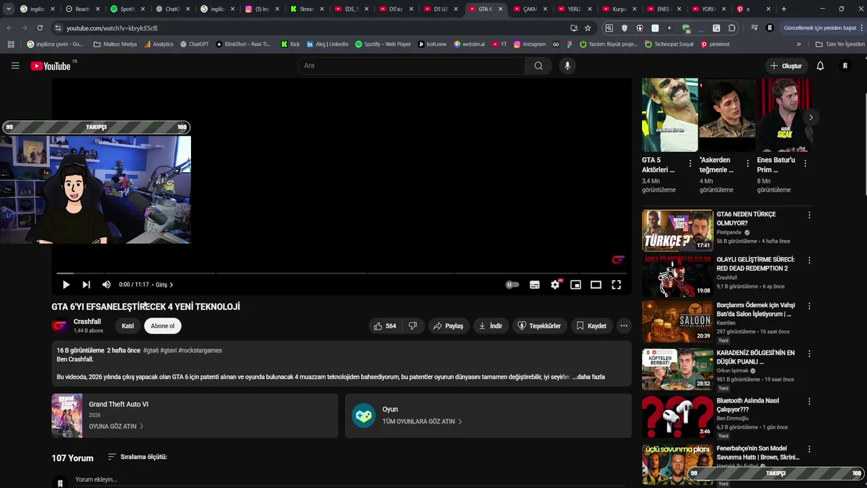Bookmark this page with the star
The image size is (867, 488).
(x=588, y=28)
